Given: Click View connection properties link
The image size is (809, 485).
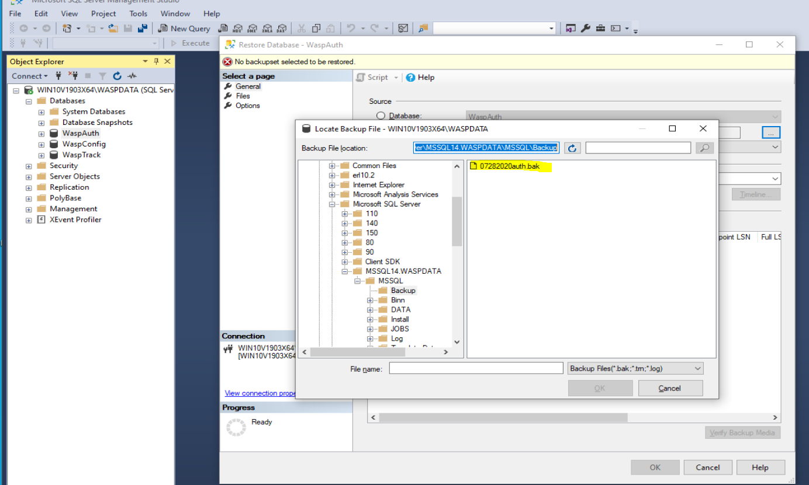Looking at the screenshot, I should click(260, 393).
